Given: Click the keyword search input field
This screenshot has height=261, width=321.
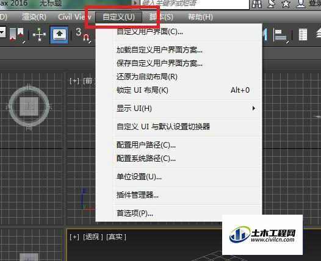Looking at the screenshot, I should click(x=195, y=4).
